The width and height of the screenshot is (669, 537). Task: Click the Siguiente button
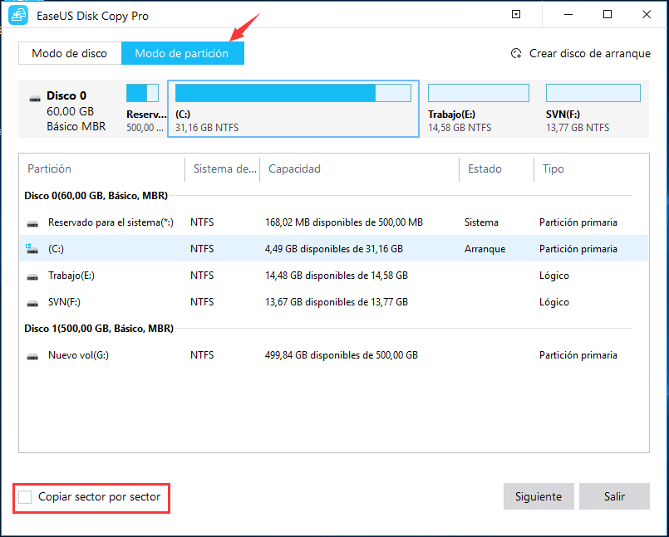coord(539,496)
